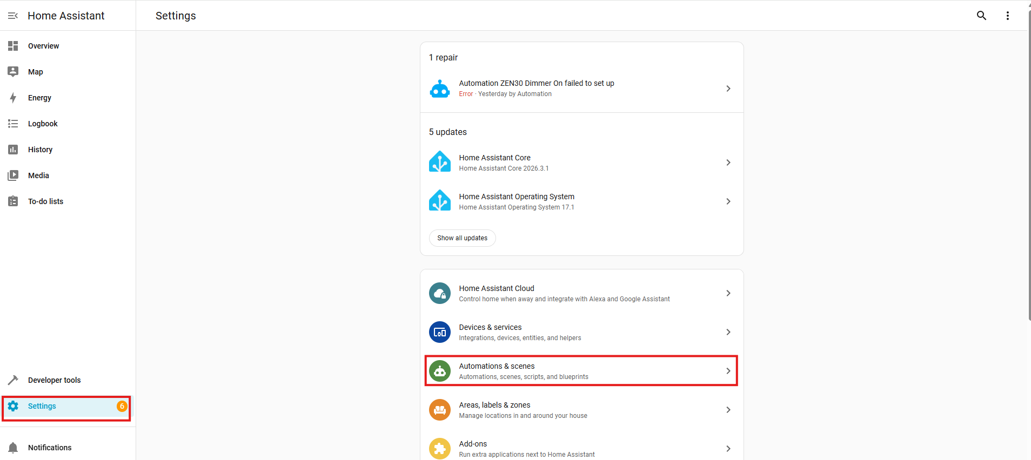Image resolution: width=1031 pixels, height=460 pixels.
Task: Click 'Run extra applications next to Home Assistant'
Action: [x=527, y=455]
